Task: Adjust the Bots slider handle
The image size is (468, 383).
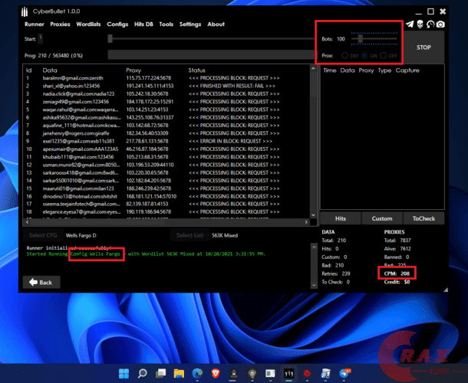Action: [361, 39]
